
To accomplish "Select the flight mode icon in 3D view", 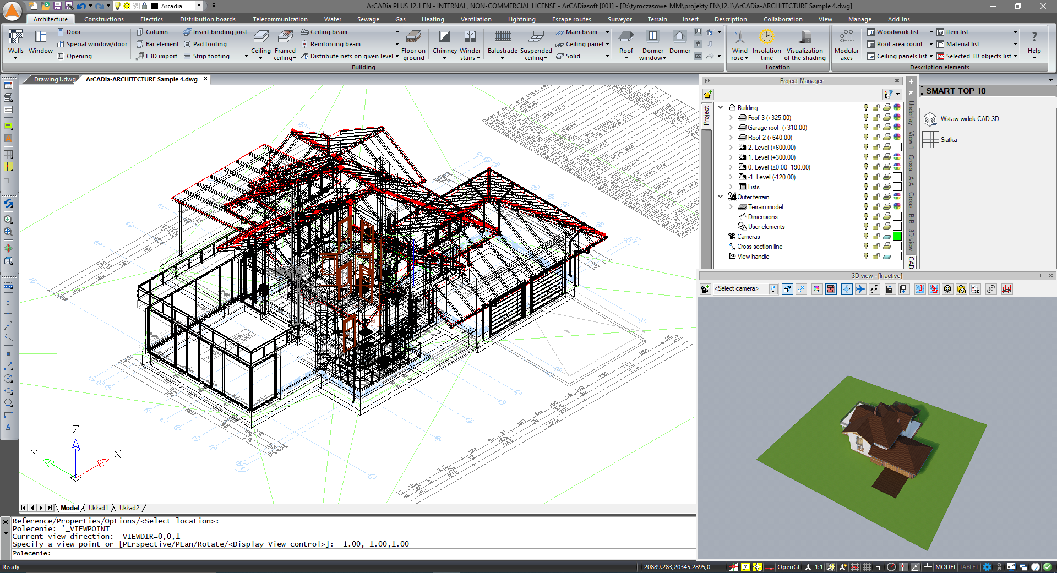I will click(x=860, y=289).
